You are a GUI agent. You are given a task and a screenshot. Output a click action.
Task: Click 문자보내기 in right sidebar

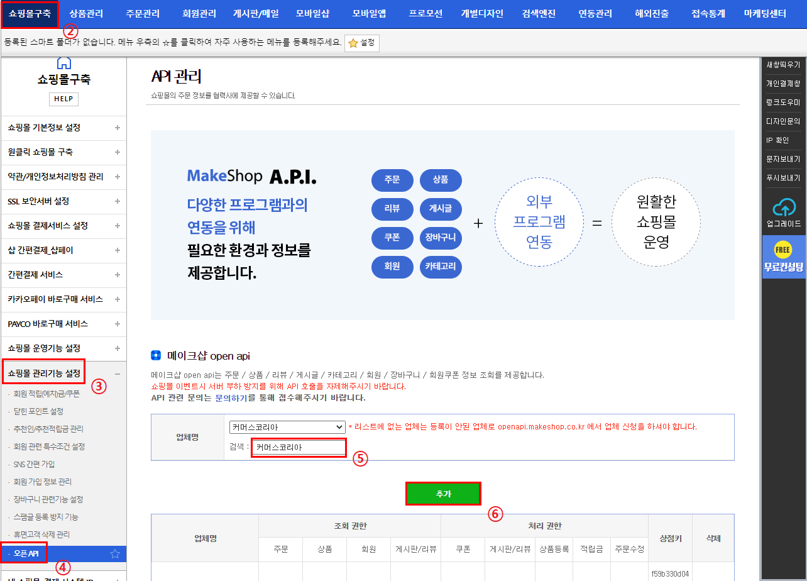[783, 159]
